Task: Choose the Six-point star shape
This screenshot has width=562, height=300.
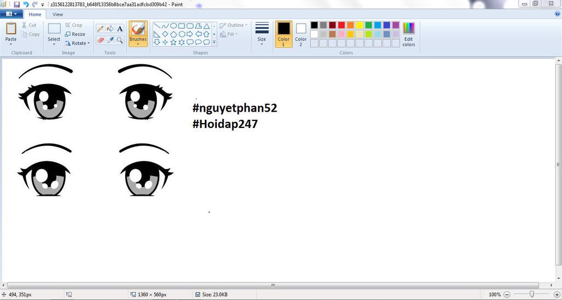Action: click(182, 42)
